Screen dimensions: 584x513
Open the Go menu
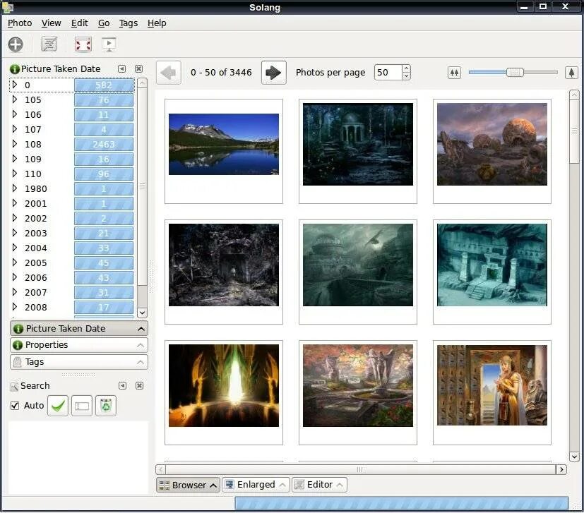[x=104, y=23]
